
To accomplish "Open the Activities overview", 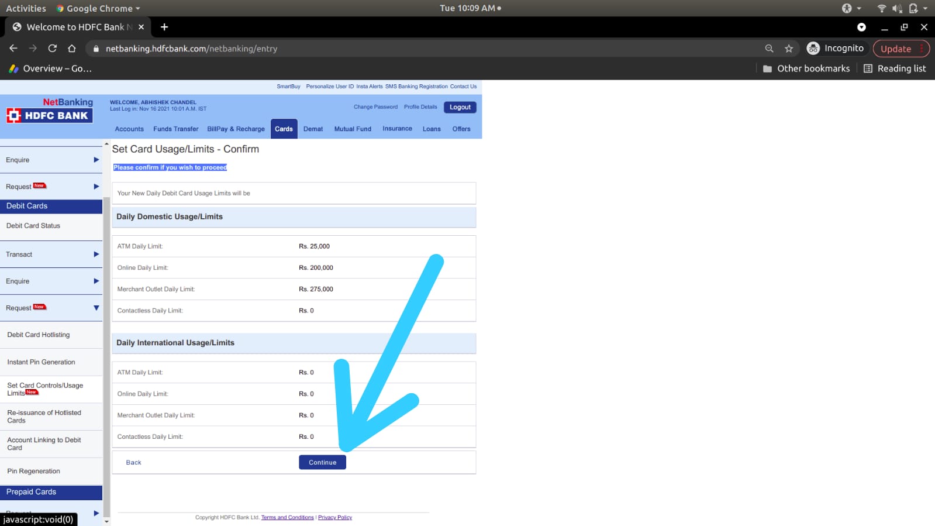I will [26, 8].
